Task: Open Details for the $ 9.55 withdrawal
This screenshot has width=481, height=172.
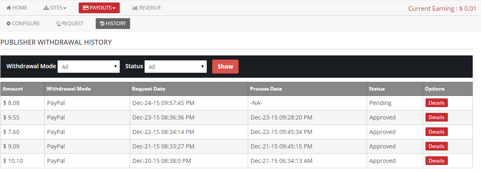Action: (436, 117)
